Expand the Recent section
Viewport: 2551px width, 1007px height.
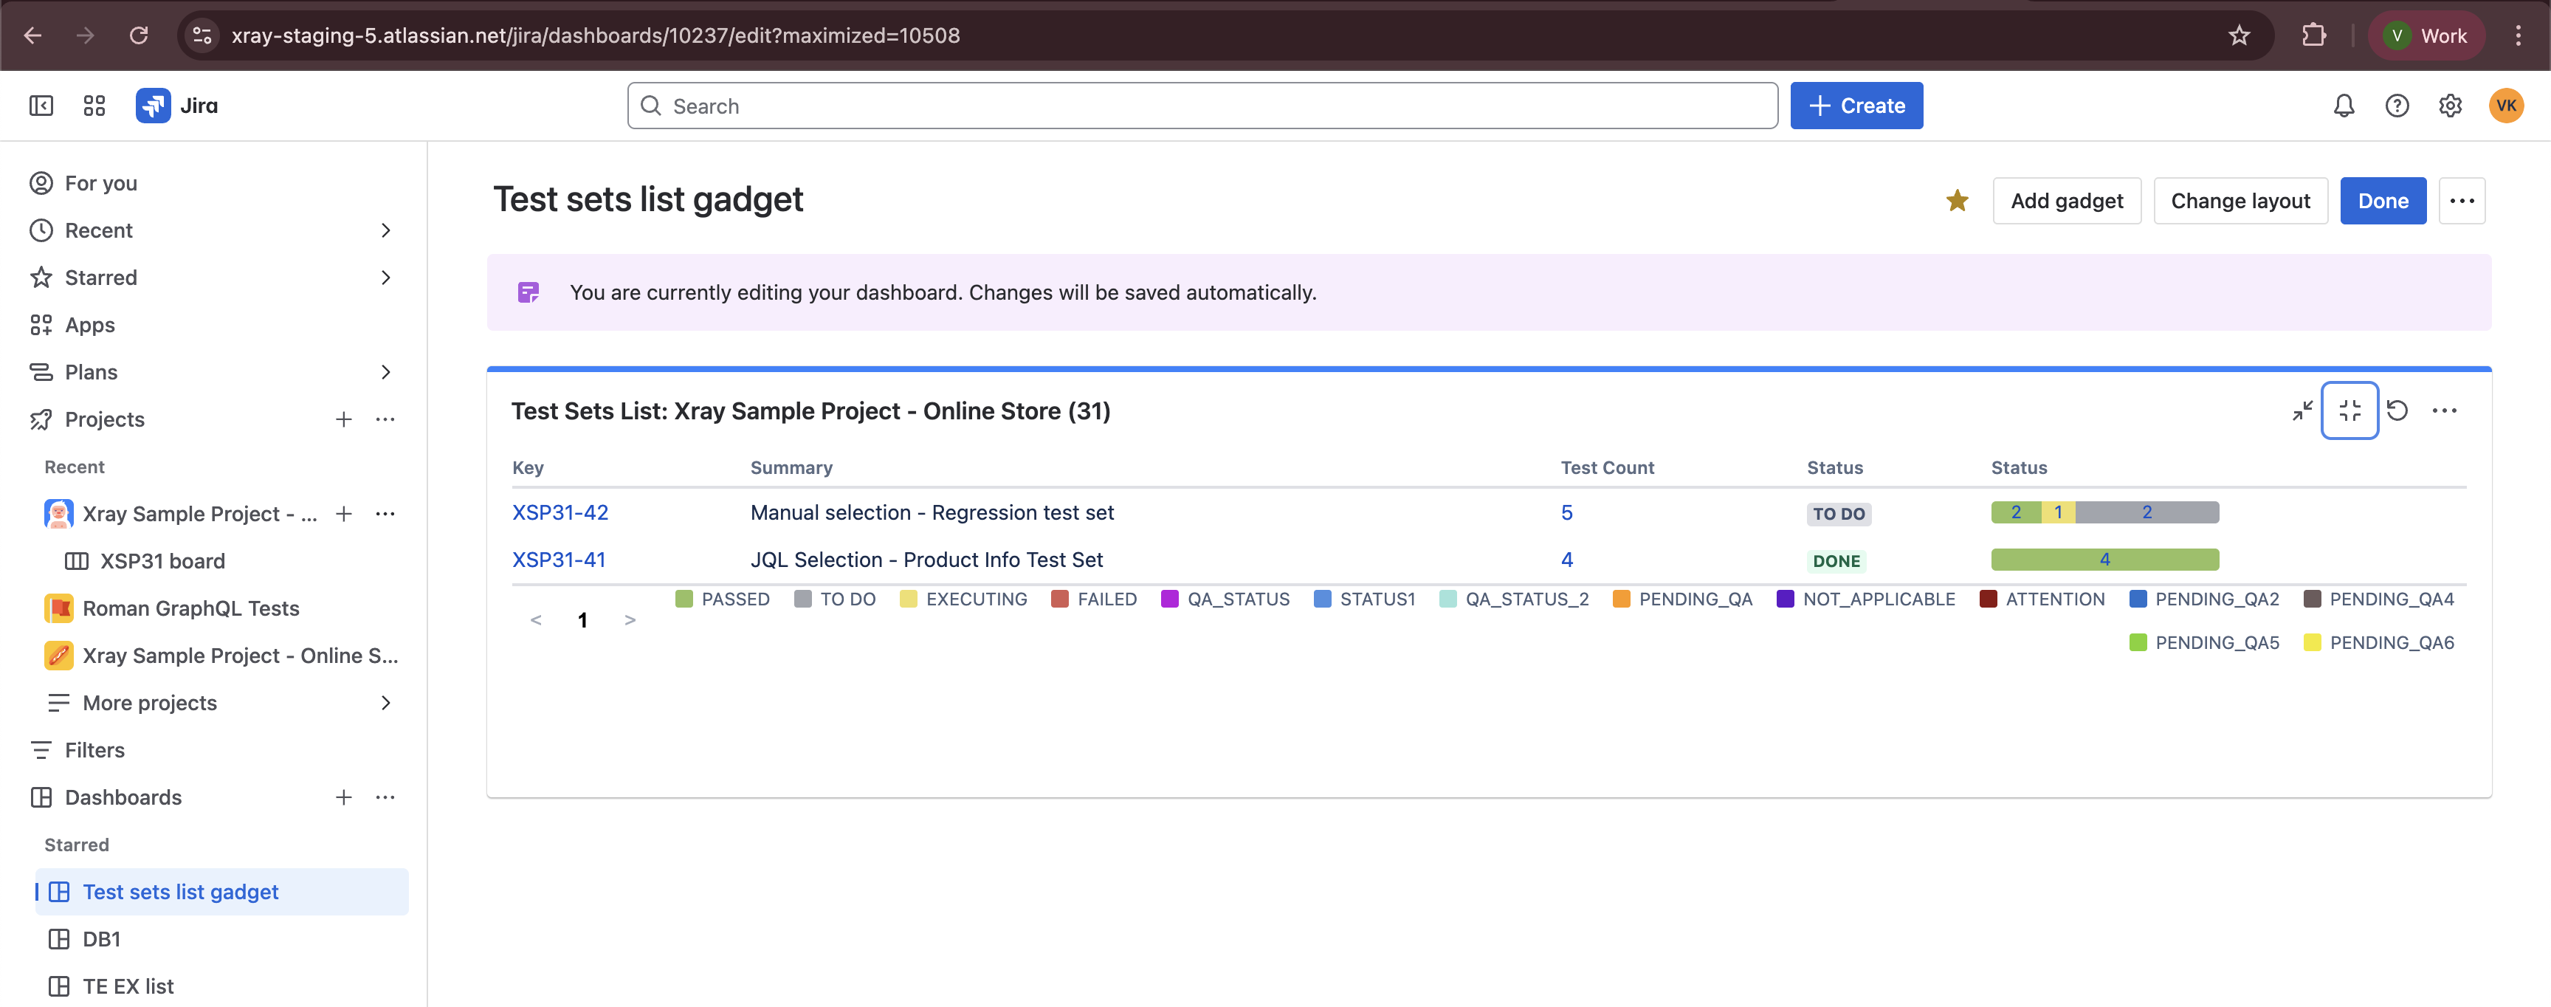click(385, 230)
